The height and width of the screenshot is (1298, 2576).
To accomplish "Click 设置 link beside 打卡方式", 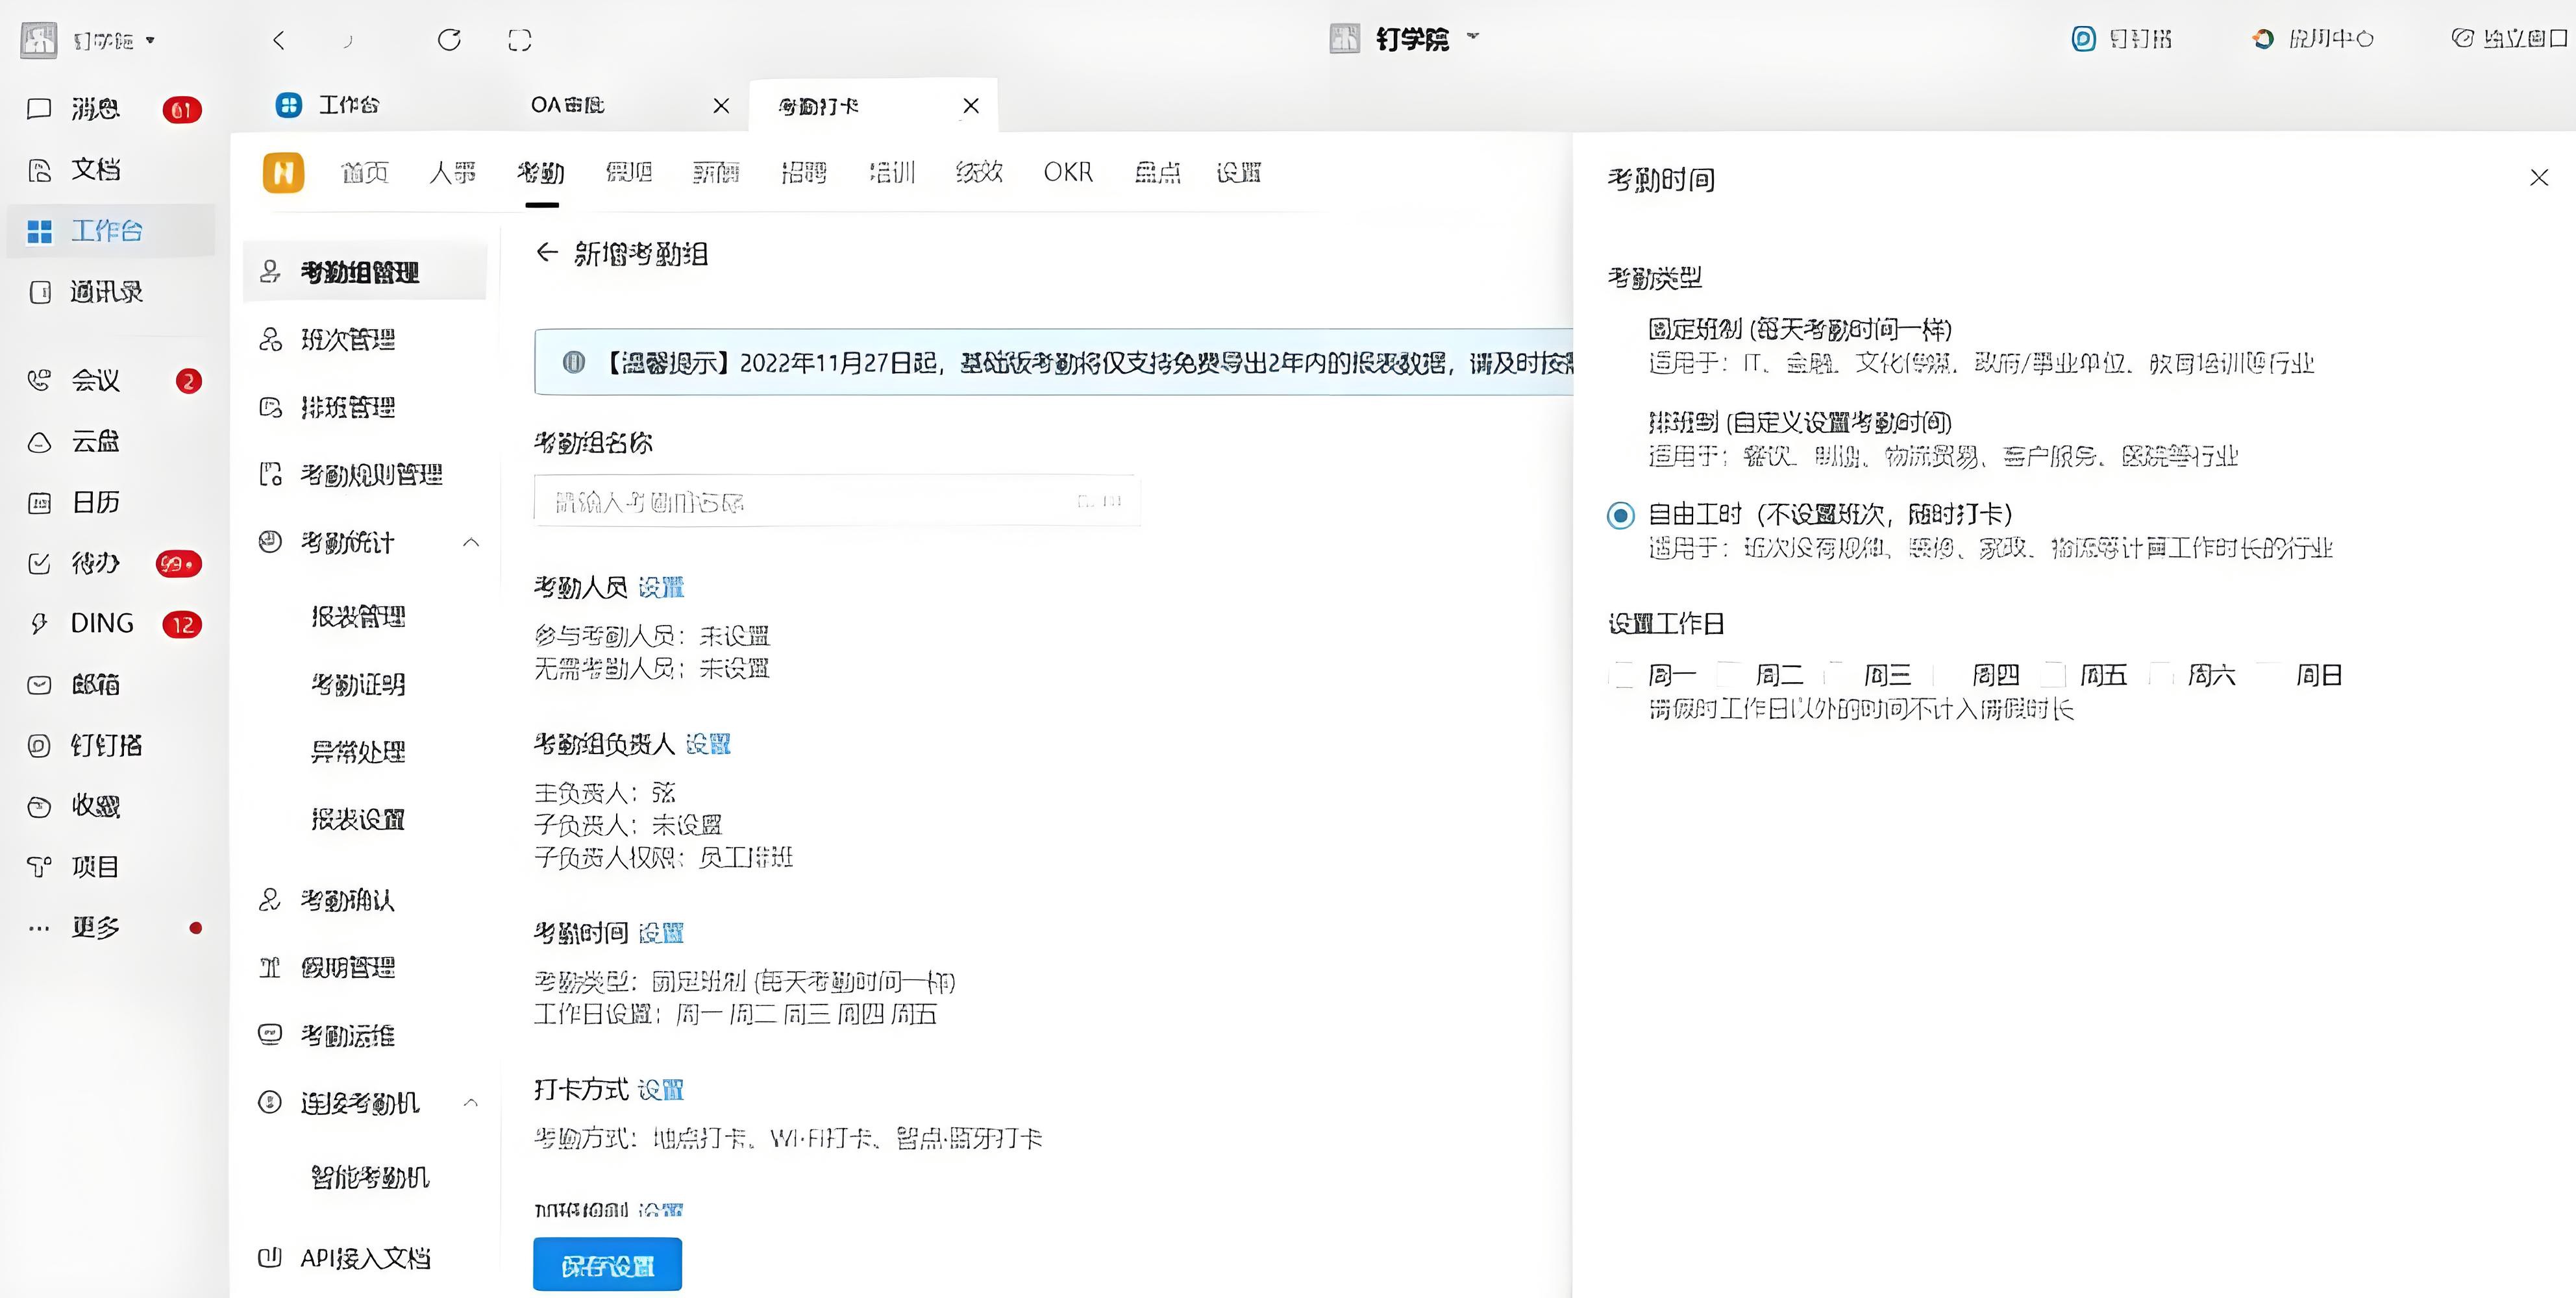I will tap(661, 1089).
